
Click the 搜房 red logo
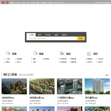click(5, 3)
